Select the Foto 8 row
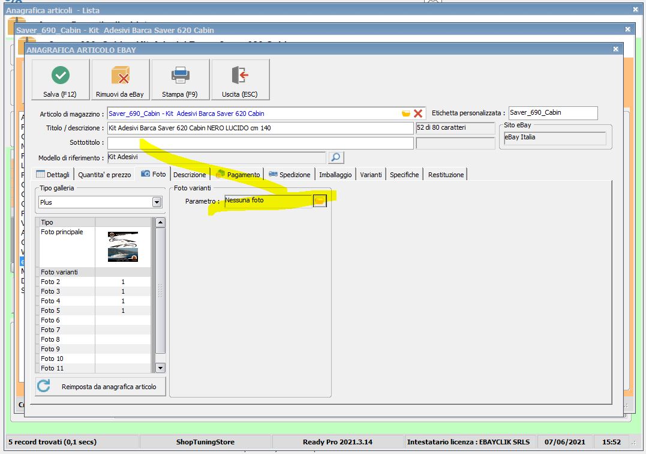Viewport: 646px width, 454px height. (95, 339)
